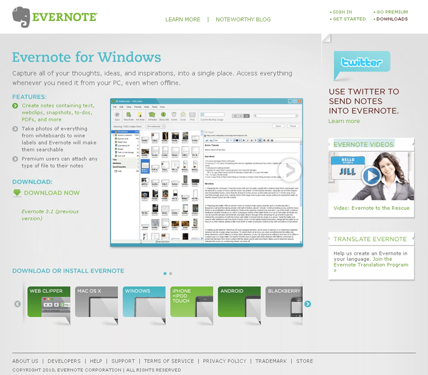Click the All Notes icon in the app screenshot
The width and height of the screenshot is (428, 375).
(x=152, y=114)
